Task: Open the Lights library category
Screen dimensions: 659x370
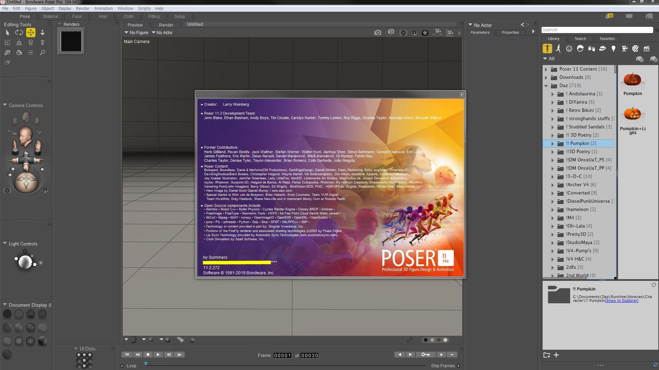Action: 613,49
